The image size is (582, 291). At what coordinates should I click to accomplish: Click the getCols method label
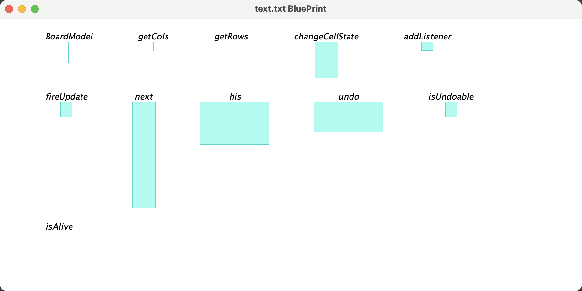153,37
